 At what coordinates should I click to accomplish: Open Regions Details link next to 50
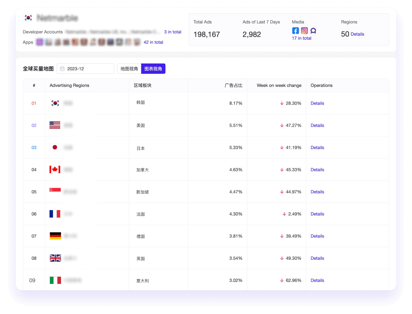[357, 34]
